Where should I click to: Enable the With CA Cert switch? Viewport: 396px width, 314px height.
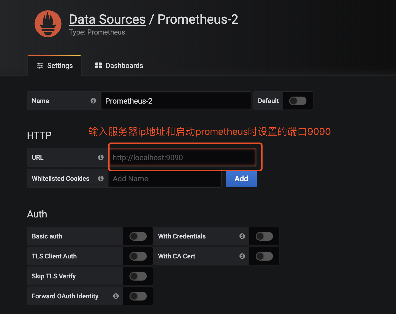[x=264, y=256]
